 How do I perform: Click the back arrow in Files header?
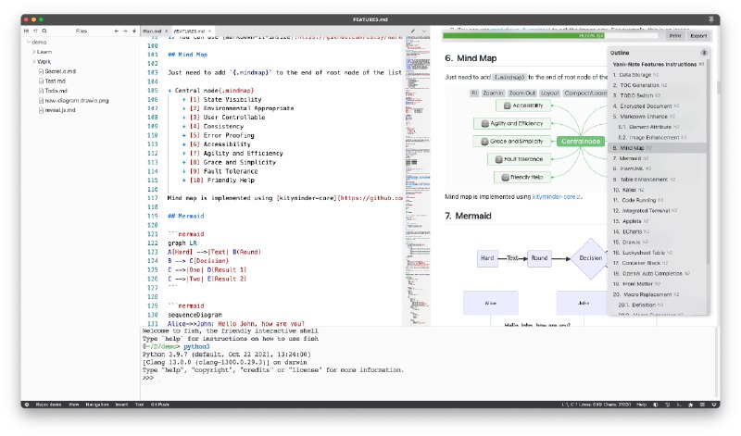tap(118, 31)
